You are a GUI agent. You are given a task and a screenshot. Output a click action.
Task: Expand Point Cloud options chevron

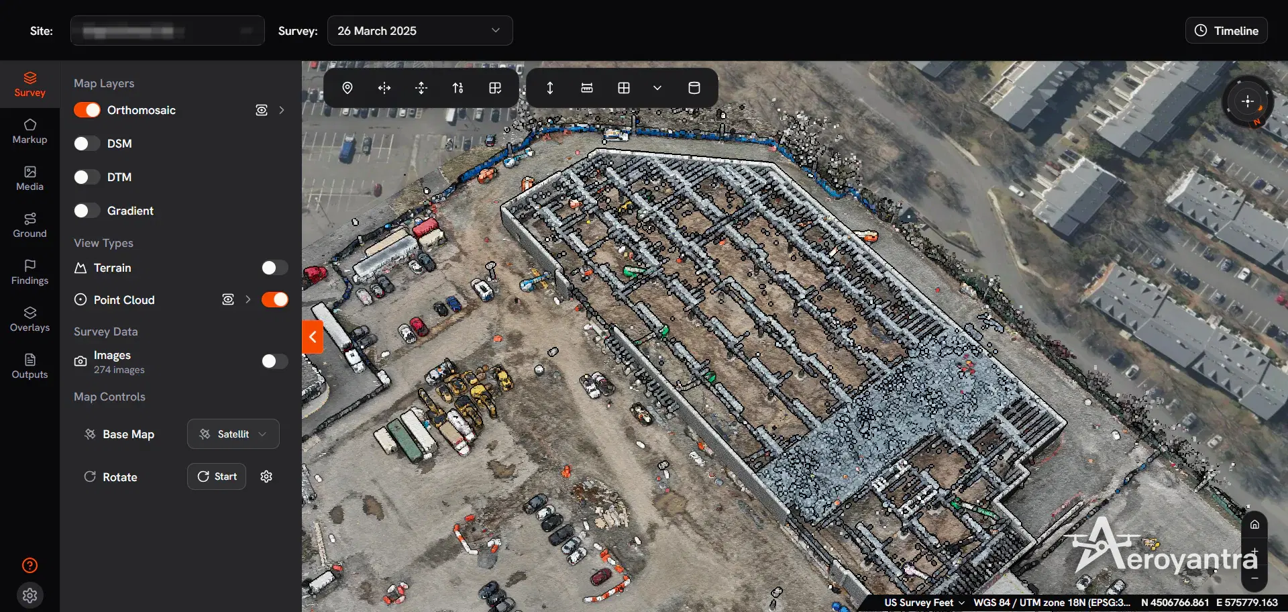click(248, 299)
